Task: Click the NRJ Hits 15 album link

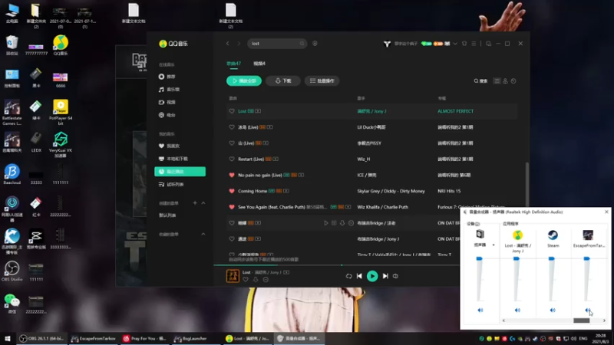Action: click(449, 191)
